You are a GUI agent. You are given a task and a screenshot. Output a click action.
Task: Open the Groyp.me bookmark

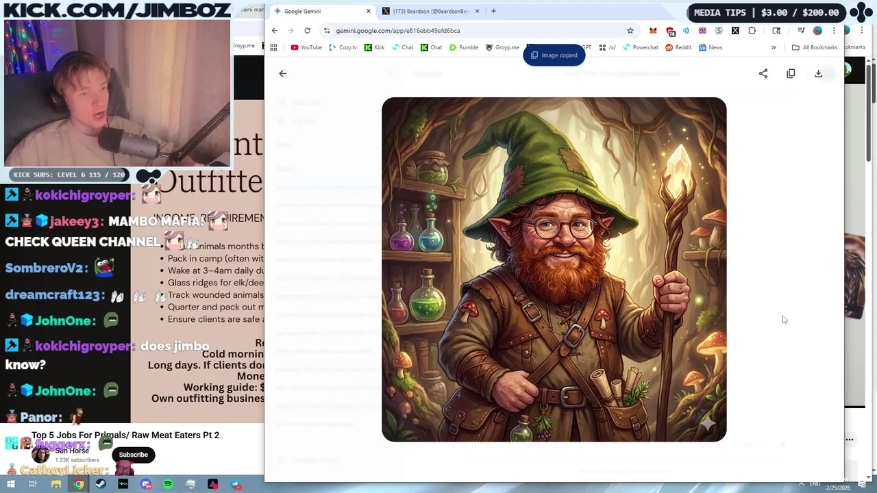click(x=502, y=47)
